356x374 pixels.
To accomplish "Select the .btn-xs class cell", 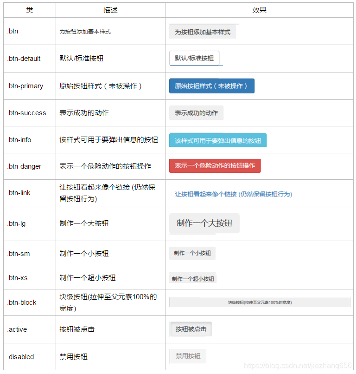I will click(x=30, y=278).
